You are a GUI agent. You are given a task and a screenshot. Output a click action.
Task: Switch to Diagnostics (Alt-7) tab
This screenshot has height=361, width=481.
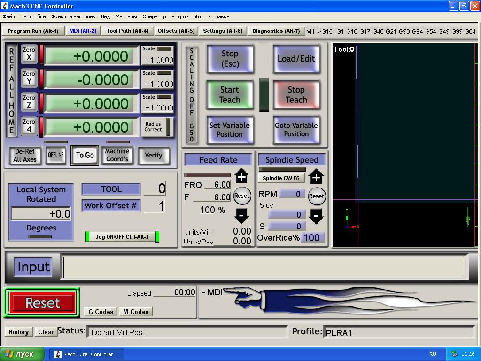point(276,31)
